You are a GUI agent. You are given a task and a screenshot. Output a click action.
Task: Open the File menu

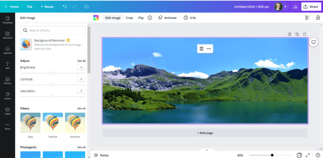[x=30, y=6]
